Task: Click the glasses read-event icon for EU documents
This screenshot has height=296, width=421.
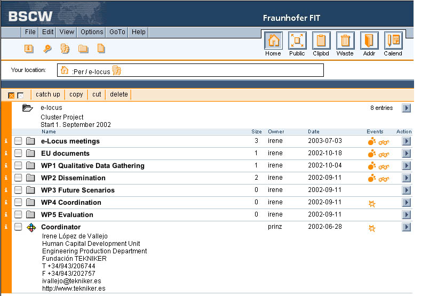Action: pyautogui.click(x=384, y=154)
